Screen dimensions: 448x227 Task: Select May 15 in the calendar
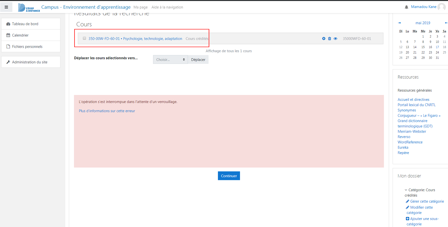[x=423, y=47]
